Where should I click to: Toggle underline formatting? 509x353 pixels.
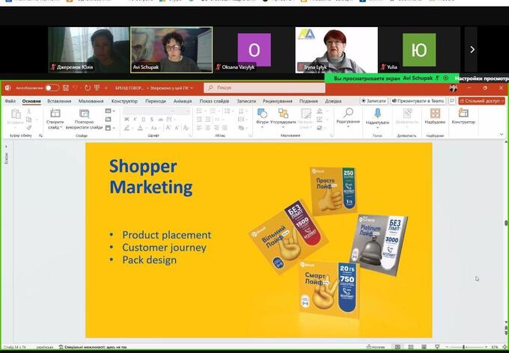[144, 120]
